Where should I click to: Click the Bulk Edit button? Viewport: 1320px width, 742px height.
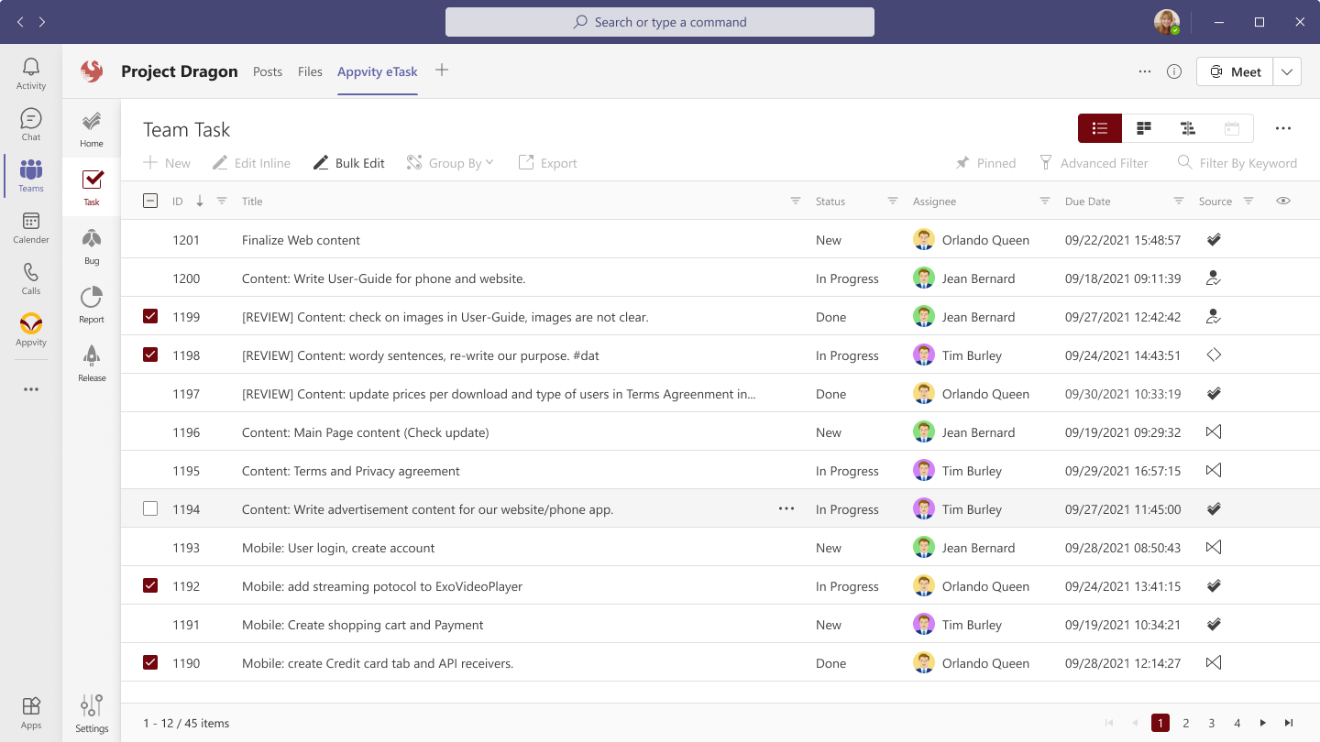(x=348, y=162)
